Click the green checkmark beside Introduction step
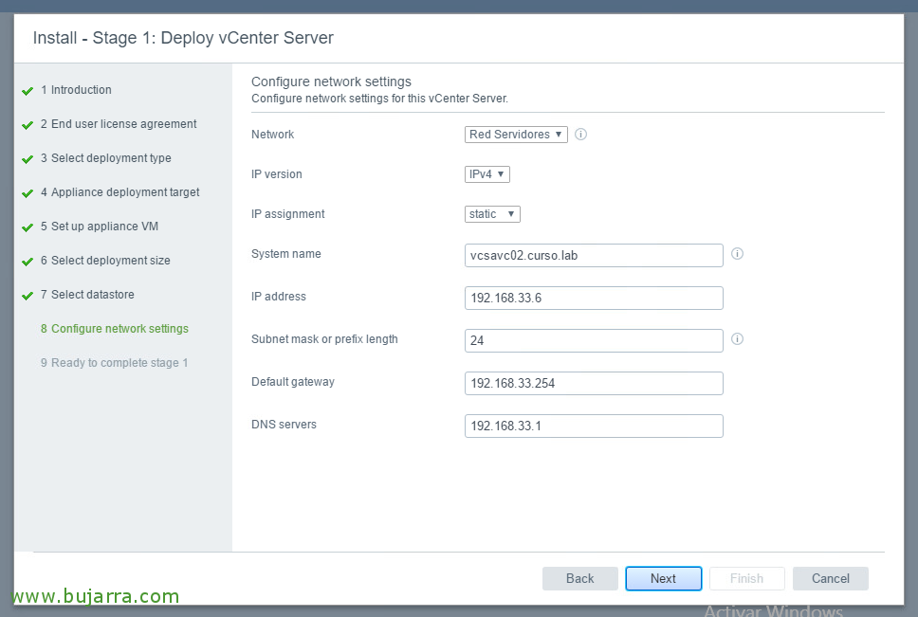This screenshot has width=918, height=617. click(28, 91)
